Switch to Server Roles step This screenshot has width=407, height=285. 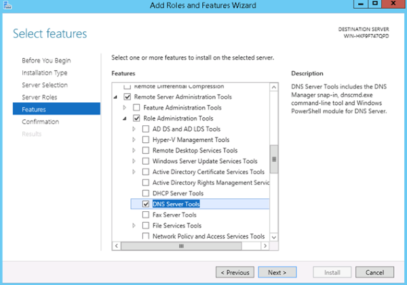[39, 97]
